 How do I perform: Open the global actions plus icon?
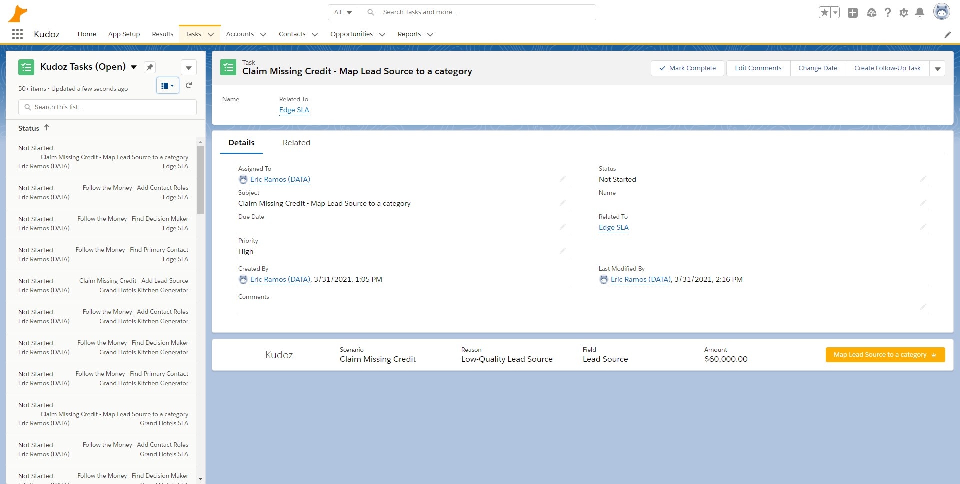click(x=853, y=13)
